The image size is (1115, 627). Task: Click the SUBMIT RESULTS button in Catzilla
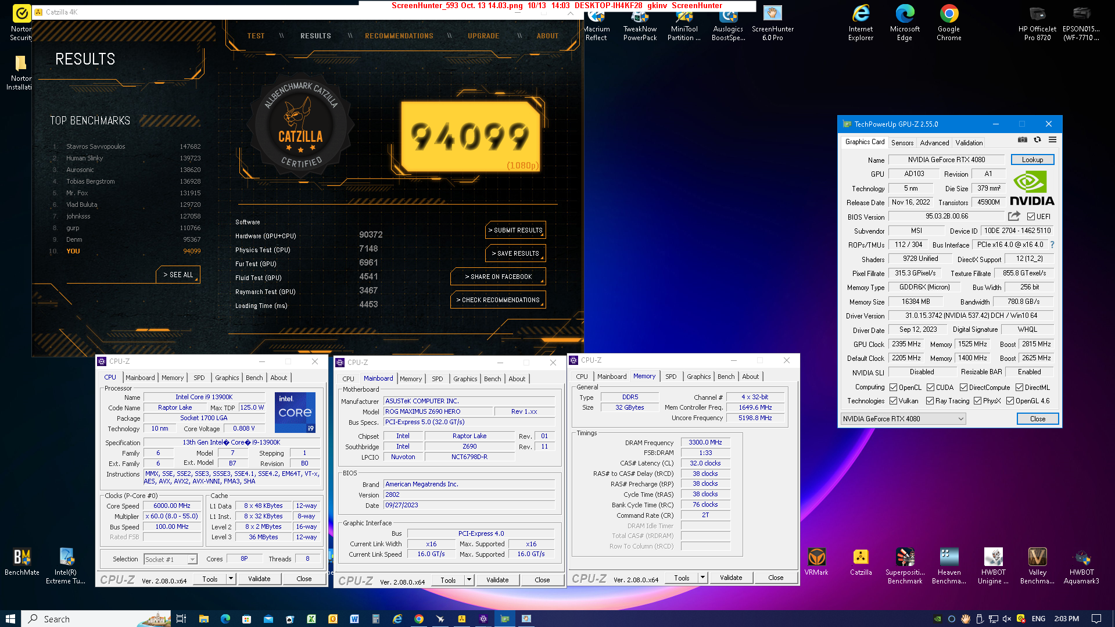click(515, 230)
